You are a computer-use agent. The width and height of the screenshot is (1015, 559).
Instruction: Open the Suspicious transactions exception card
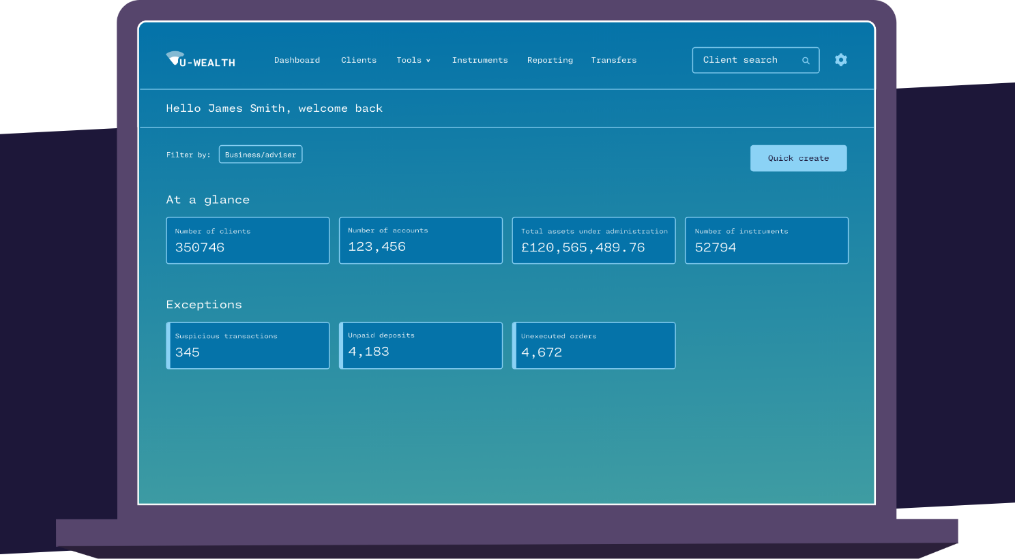248,346
